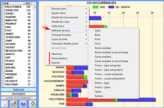The image size is (164, 108).
Task: Toggle the NÉGOCIATION checkbox
Action: (x=3, y=51)
